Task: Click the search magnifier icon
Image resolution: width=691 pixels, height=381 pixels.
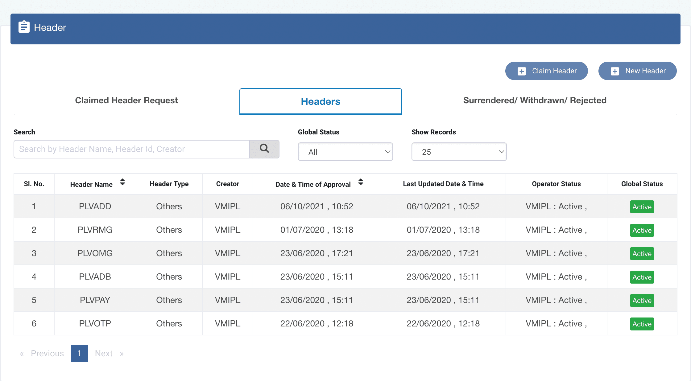Action: (x=264, y=149)
